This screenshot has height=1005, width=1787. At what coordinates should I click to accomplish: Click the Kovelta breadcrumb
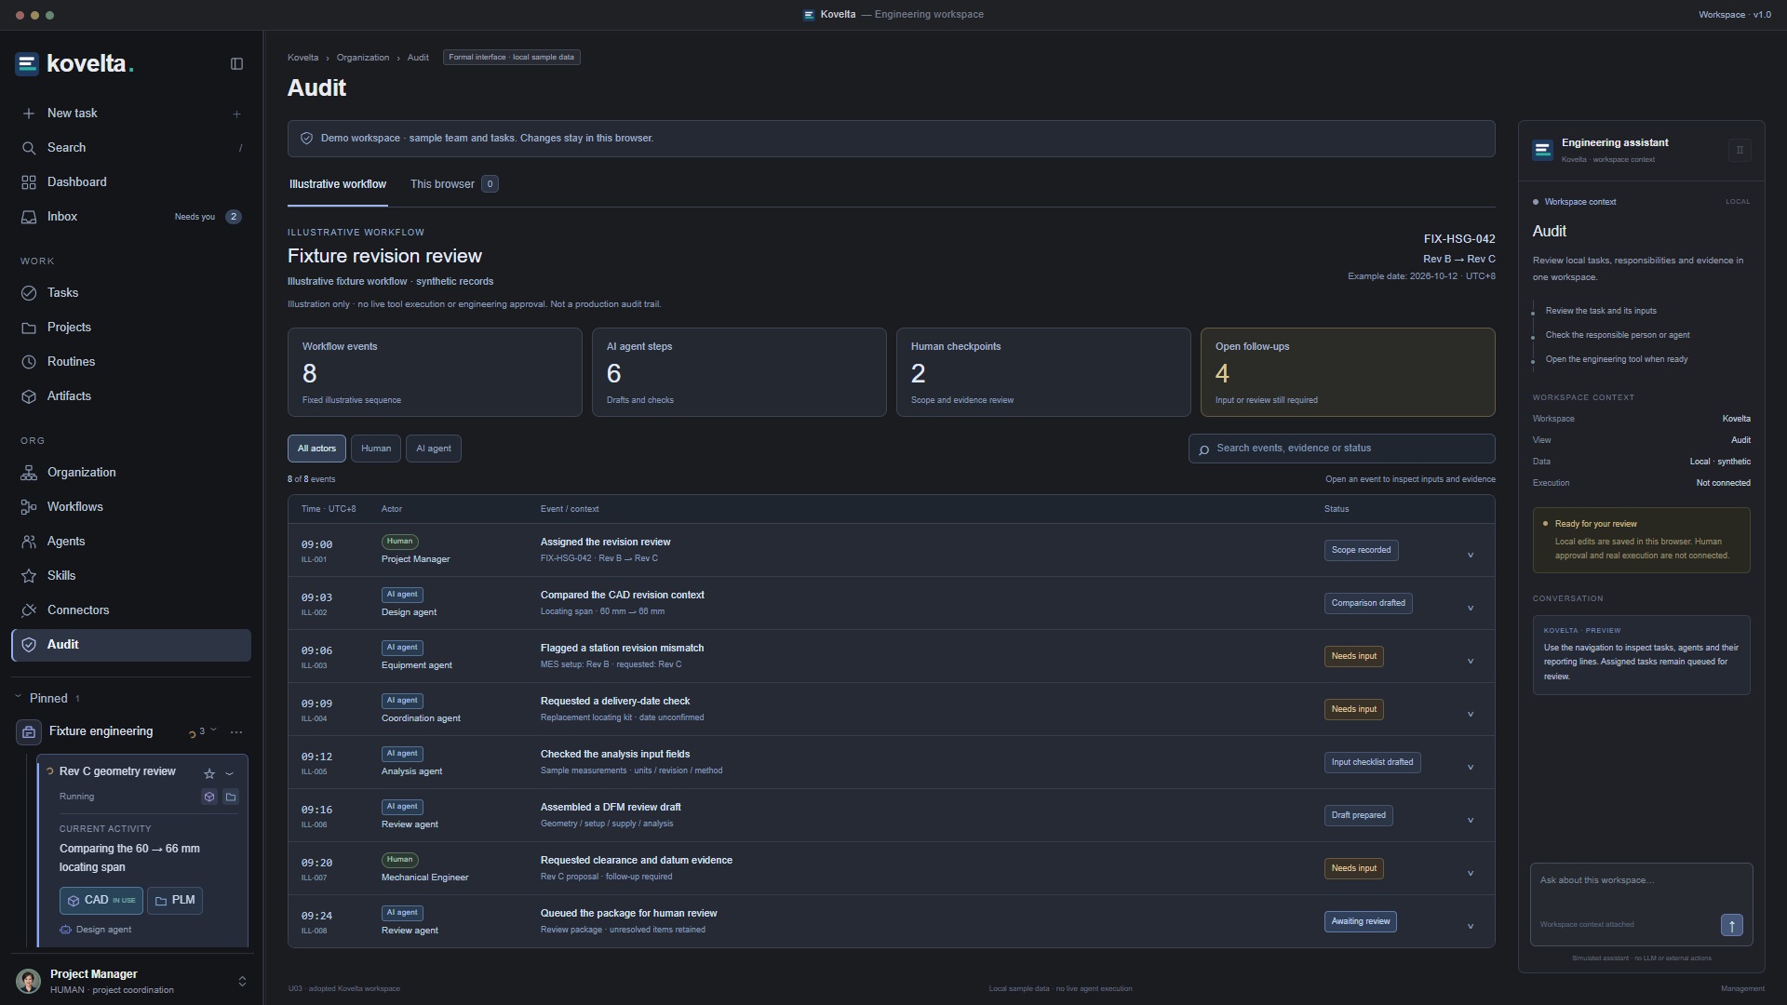302,58
